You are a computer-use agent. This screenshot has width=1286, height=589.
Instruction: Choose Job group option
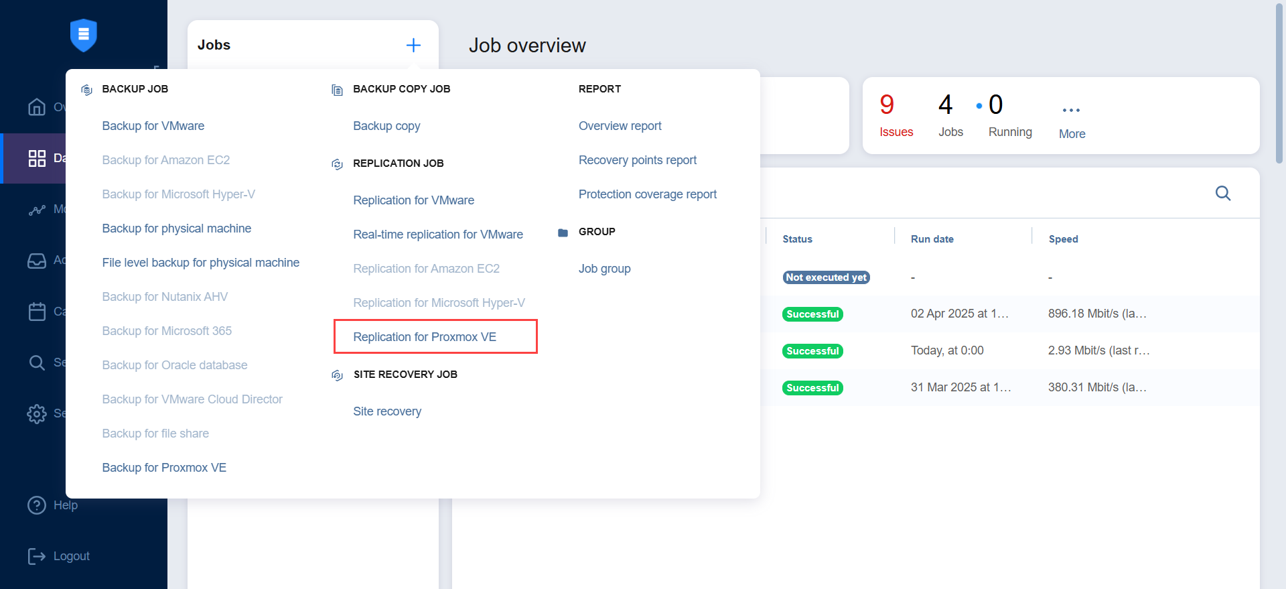tap(604, 269)
